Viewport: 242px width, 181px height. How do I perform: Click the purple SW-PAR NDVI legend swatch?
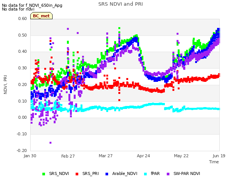(168, 174)
